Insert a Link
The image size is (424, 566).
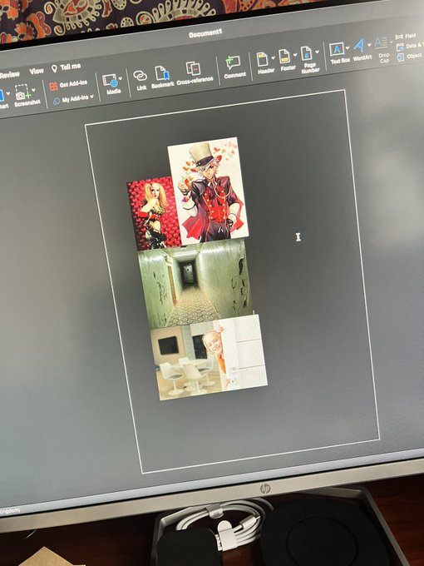pos(140,80)
